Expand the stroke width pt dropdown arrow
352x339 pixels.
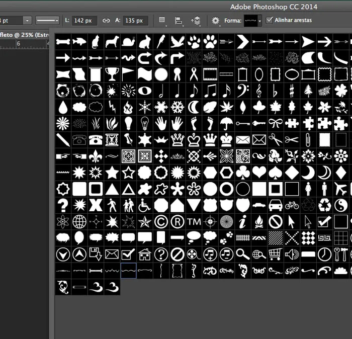click(x=27, y=21)
